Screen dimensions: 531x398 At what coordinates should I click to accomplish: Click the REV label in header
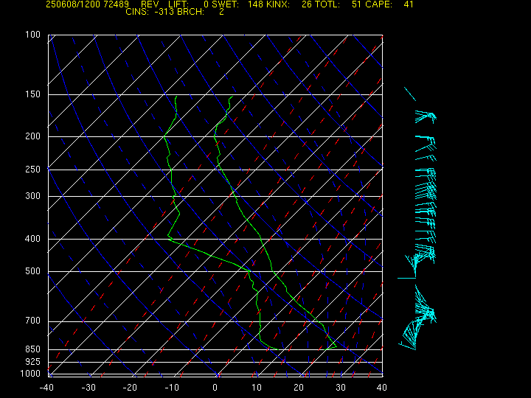pos(150,4)
